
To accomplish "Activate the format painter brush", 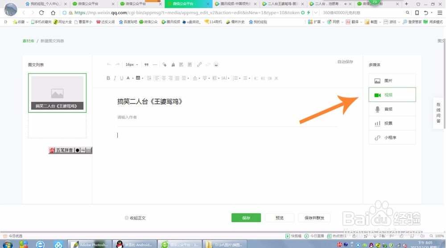I will (x=165, y=65).
